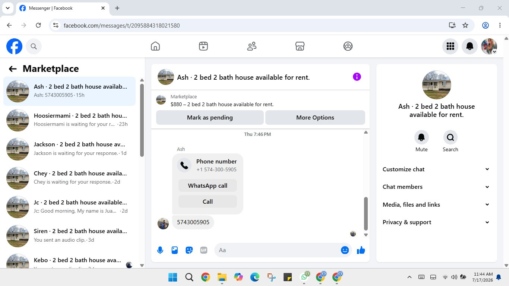Choose a GIF
This screenshot has width=509, height=286.
point(204,250)
